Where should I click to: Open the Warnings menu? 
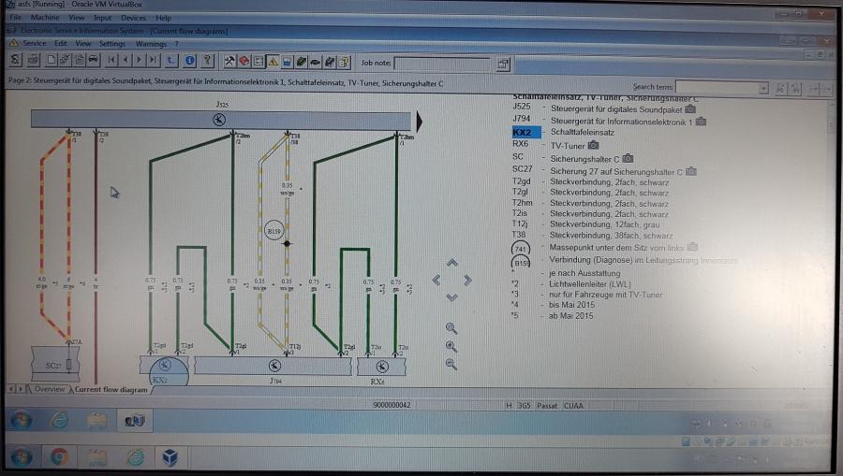(151, 44)
